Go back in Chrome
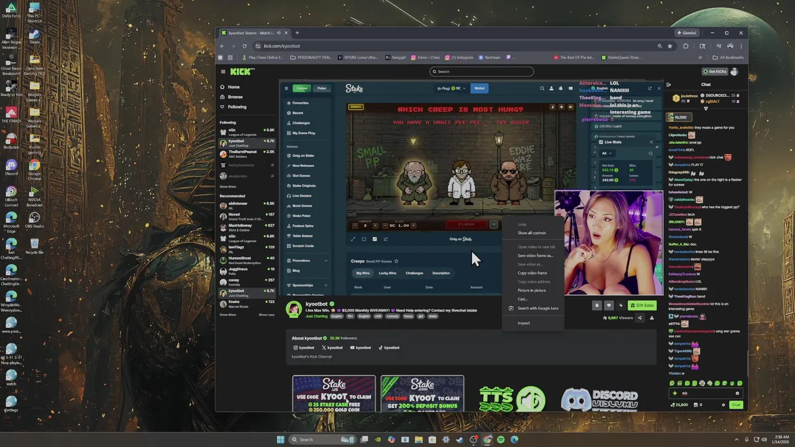Screen dimensions: 795x447 coord(222,46)
